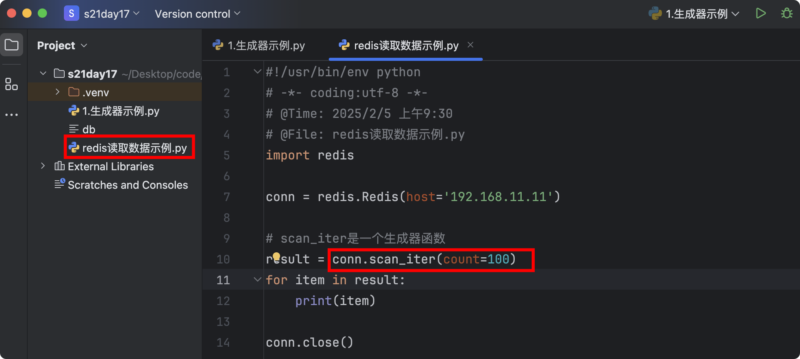Collapse the for loop fold arrow on line 11
This screenshot has height=359, width=800.
click(257, 280)
